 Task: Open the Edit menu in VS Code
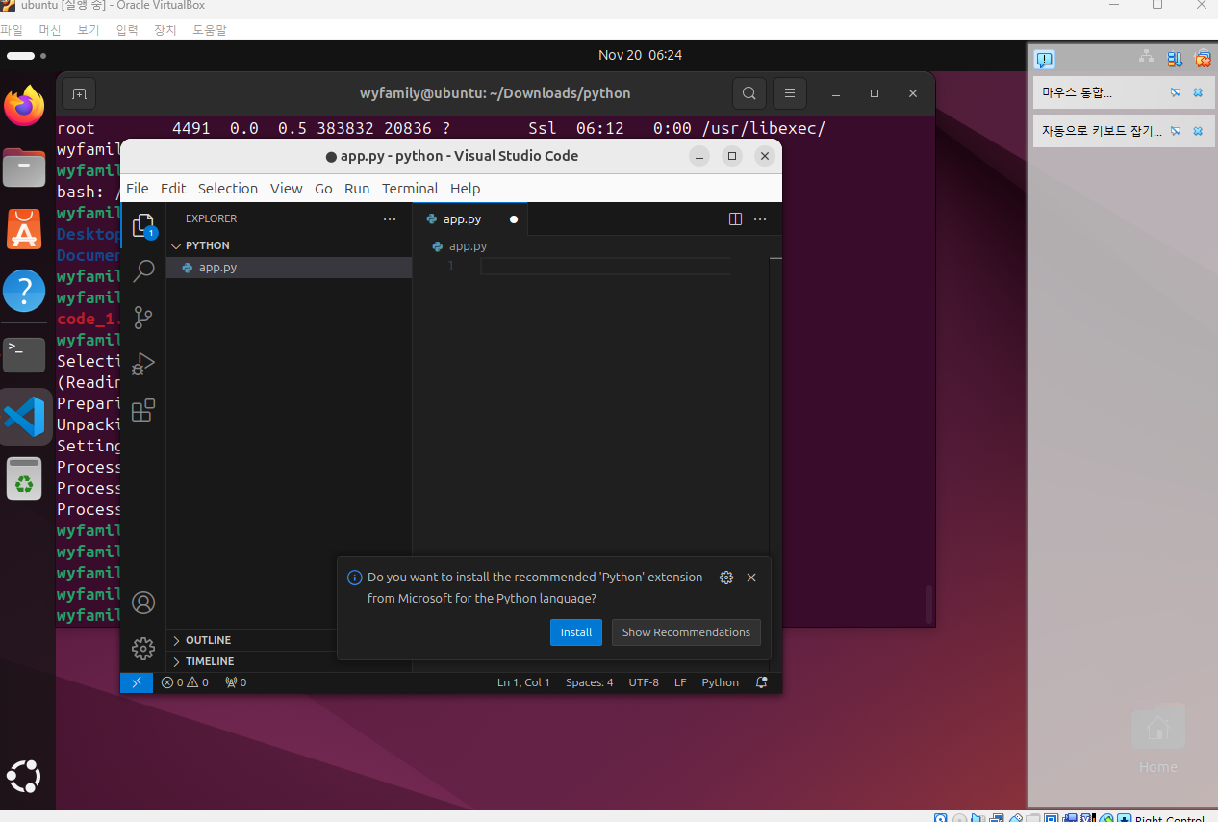tap(173, 189)
